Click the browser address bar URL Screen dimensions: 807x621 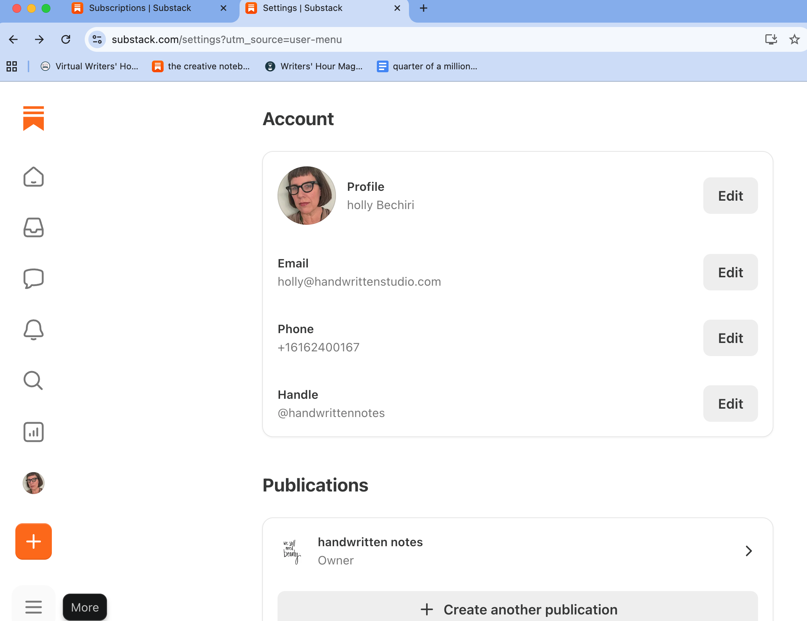pyautogui.click(x=226, y=39)
